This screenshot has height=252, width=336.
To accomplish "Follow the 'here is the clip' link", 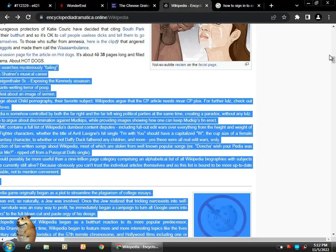I will click(102, 41).
